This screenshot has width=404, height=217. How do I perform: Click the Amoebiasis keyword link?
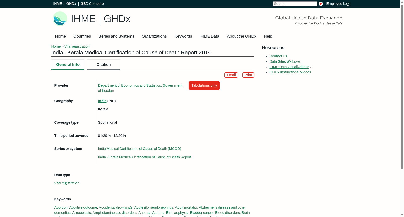[82, 213]
